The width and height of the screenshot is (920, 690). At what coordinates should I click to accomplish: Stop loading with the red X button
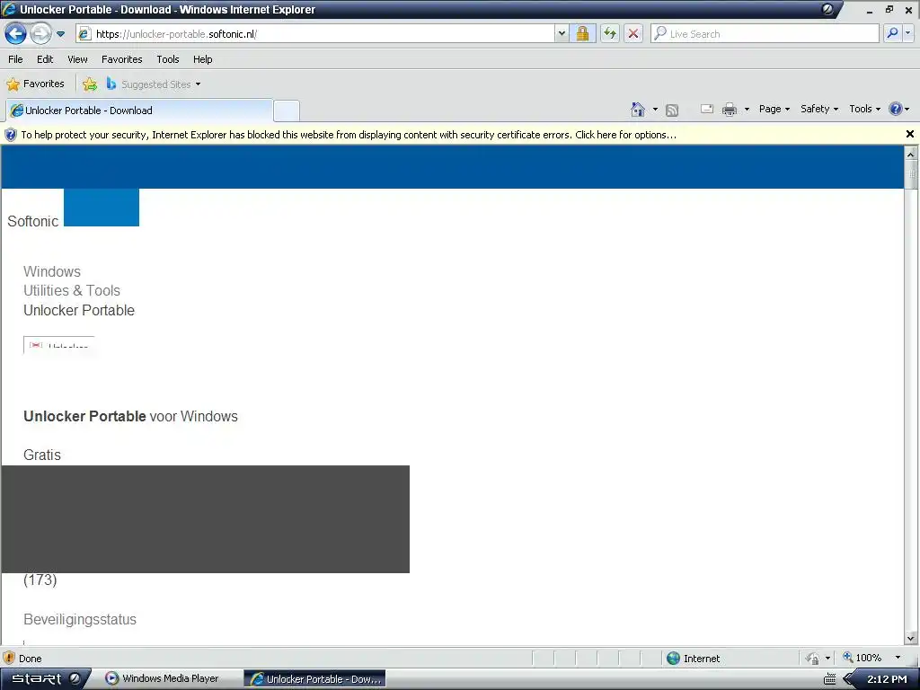coord(633,33)
